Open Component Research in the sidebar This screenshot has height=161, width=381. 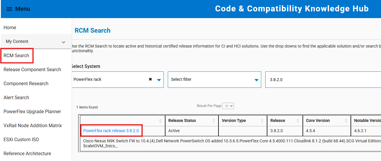click(x=26, y=83)
